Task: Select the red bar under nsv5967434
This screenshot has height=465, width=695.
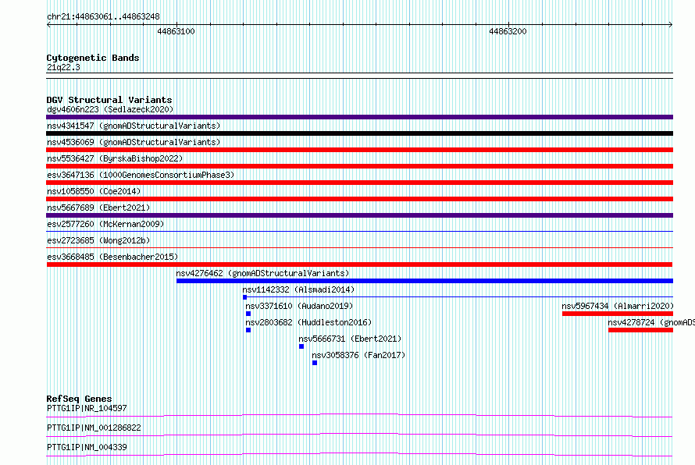Action: pos(618,314)
